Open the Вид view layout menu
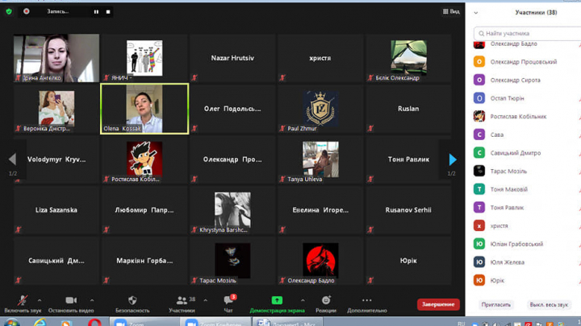The height and width of the screenshot is (326, 581). (452, 12)
